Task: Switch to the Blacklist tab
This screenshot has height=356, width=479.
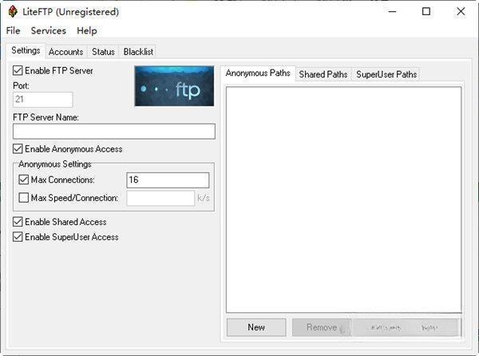Action: (138, 52)
